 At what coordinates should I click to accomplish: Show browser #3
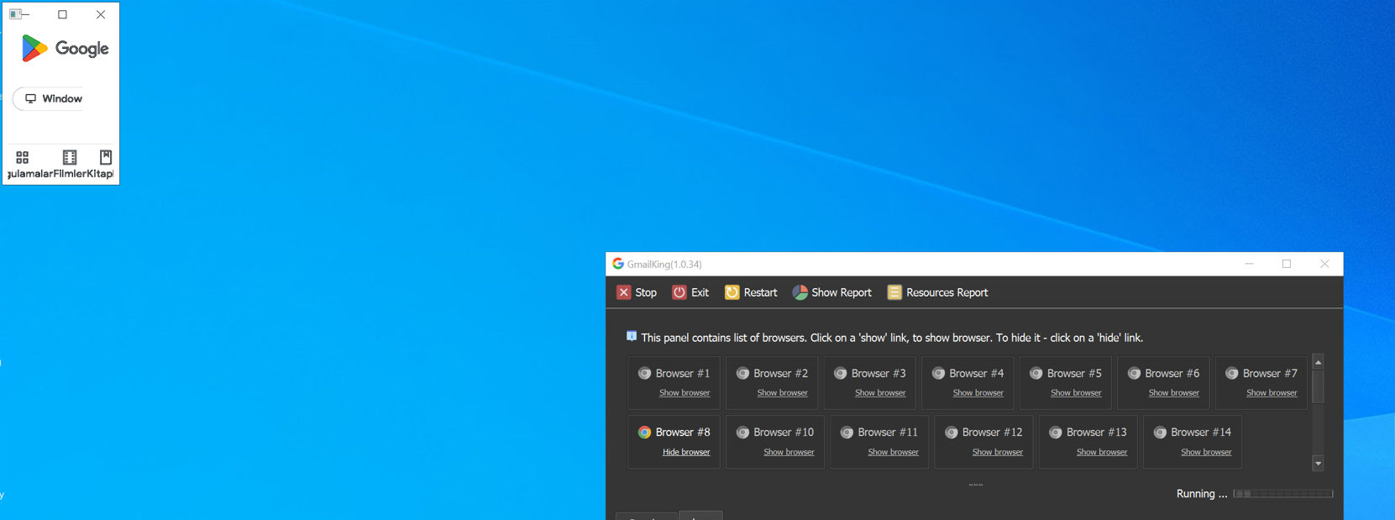point(879,393)
